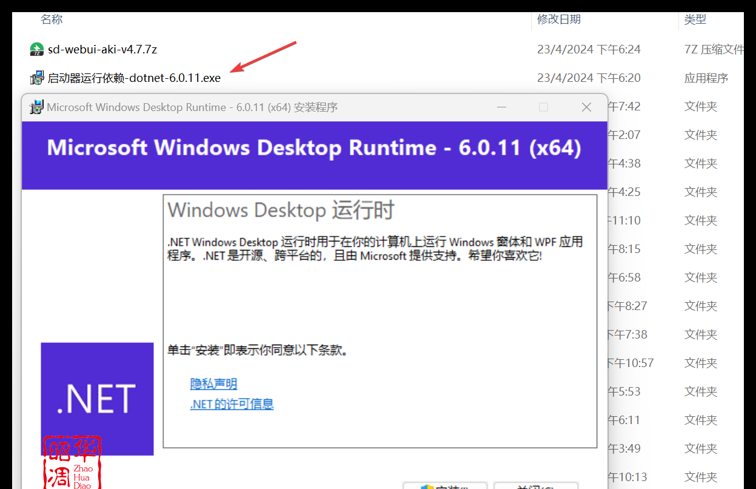Click the purple banner heading Microsoft Windows Desktop Runtime
This screenshot has width=756, height=489.
314,148
